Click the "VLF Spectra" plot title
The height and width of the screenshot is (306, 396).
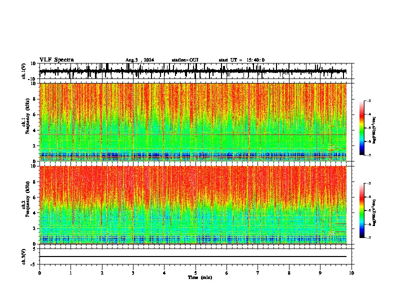point(56,60)
